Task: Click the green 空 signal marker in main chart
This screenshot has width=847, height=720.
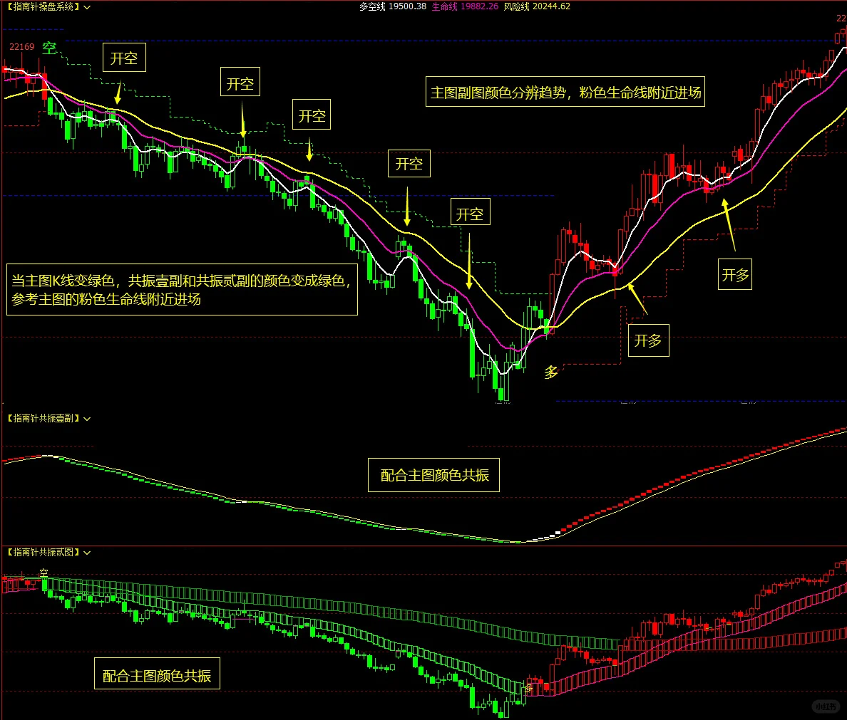Action: coord(49,48)
